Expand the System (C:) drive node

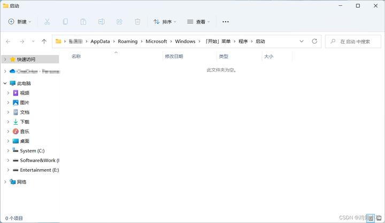[8, 150]
